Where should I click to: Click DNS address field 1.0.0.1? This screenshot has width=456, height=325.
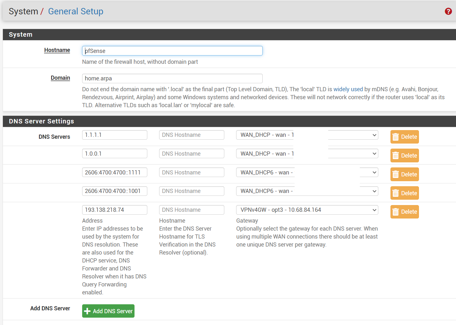115,154
